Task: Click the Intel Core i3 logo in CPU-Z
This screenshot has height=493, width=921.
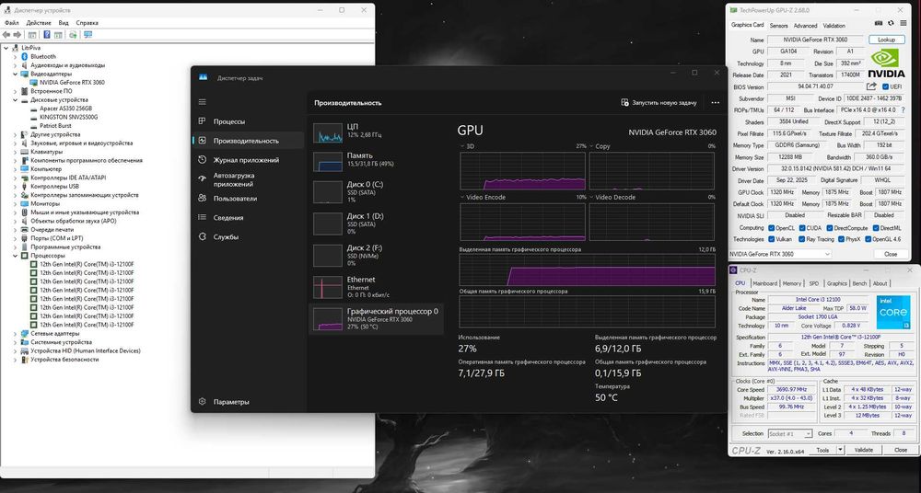Action: tap(893, 312)
